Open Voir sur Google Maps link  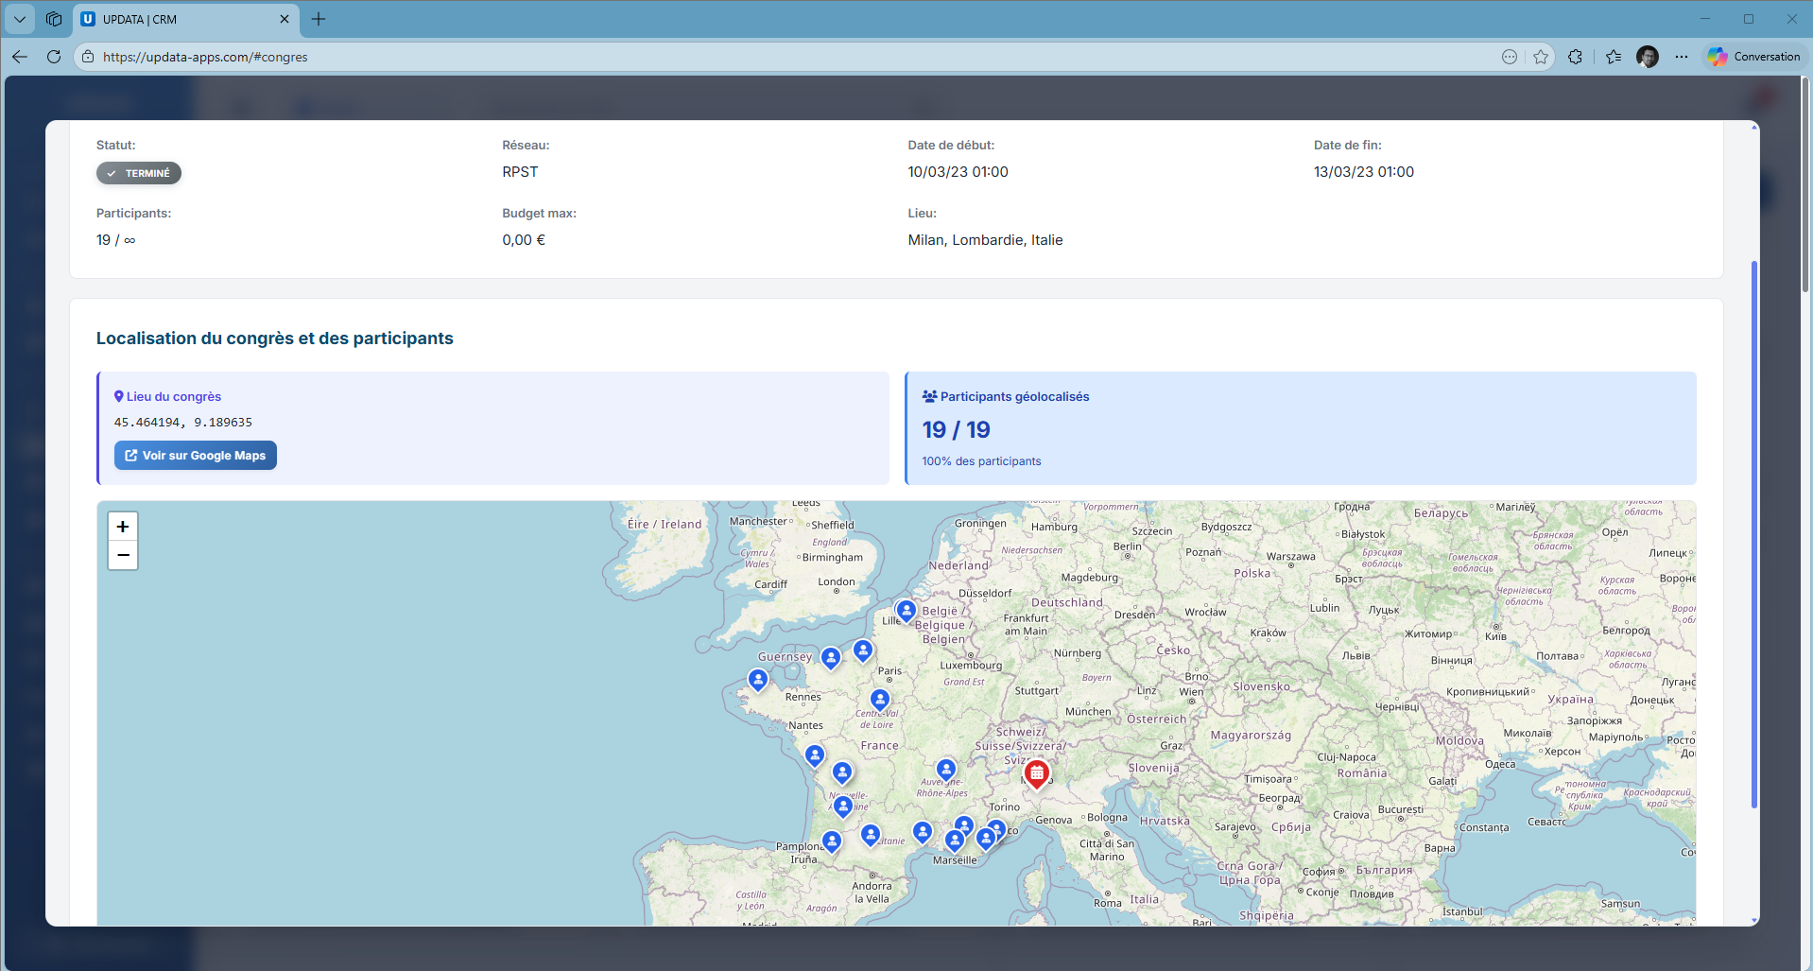pyautogui.click(x=196, y=456)
